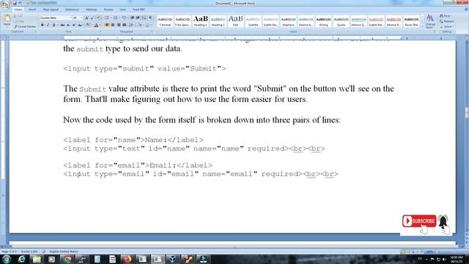This screenshot has width=469, height=264.
Task: Toggle superscript formatting
Action: click(x=74, y=25)
